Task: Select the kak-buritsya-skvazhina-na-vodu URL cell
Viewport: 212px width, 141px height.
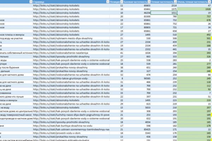Action: click(71, 126)
